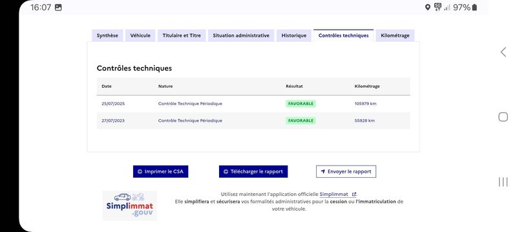This screenshot has height=232, width=517.
Task: Tap the image notification icon beside 16:07
Action: 58,7
